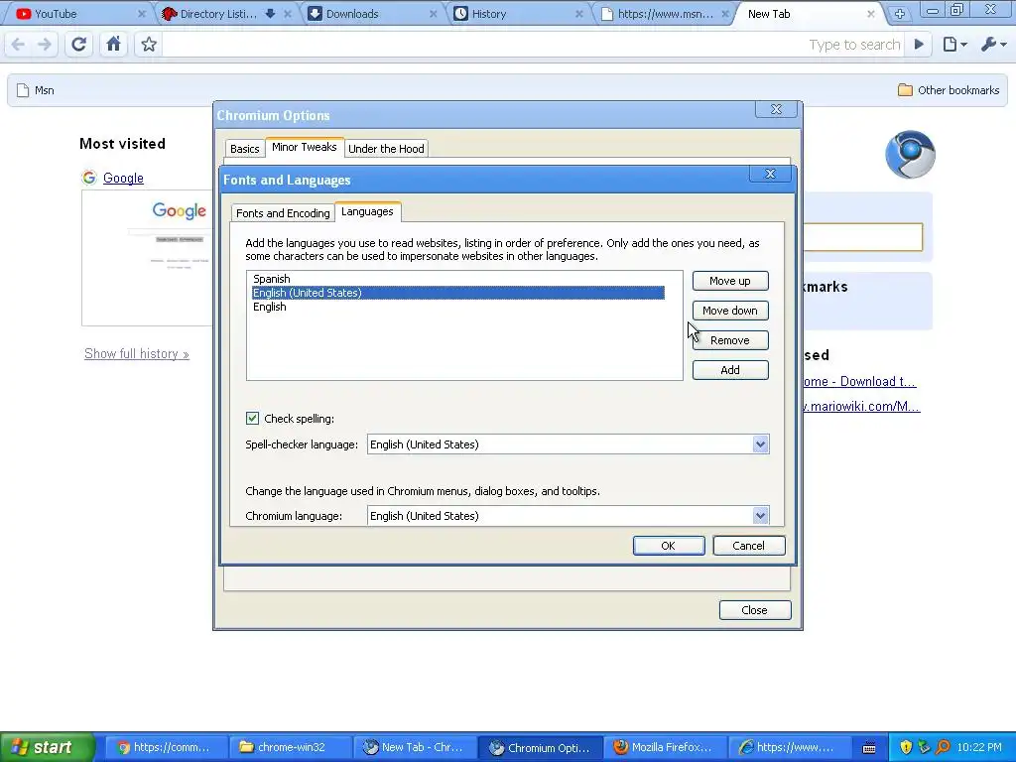Open chrome-win32 folder in taskbar

tap(292, 747)
